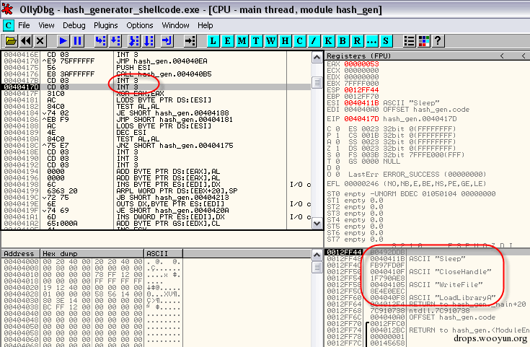Click the EAX register value 00000053
Image resolution: width=530 pixels, height=347 pixels.
point(361,64)
